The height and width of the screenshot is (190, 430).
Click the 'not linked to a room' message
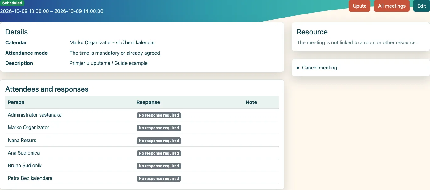pos(357,42)
